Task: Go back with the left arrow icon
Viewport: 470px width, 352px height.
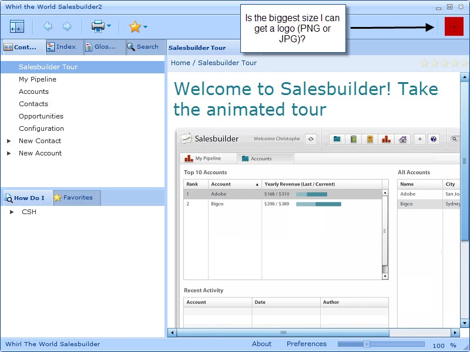Action: click(x=48, y=26)
